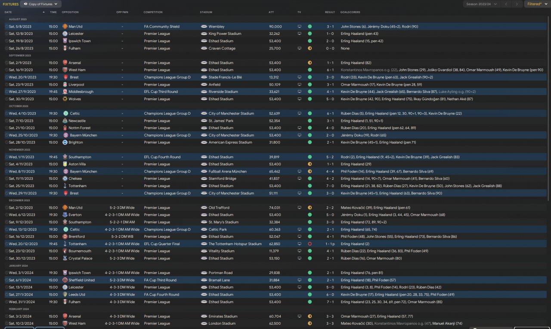Tick the checkbox for Sat, 5/8/2023 fixture
Viewport: 551px width, 329px height.
[x=6, y=27]
